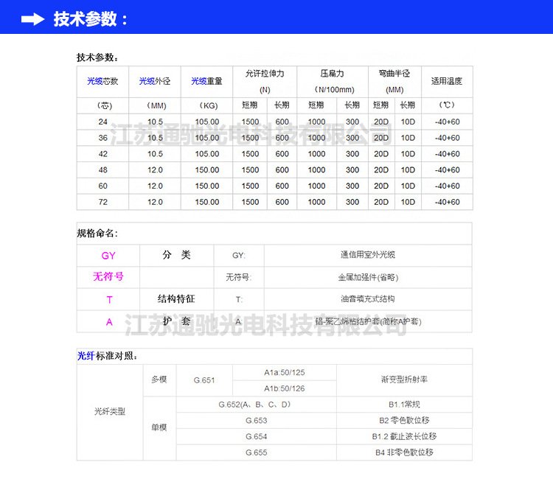The height and width of the screenshot is (479, 553).
Task: Click the 通信用室外光缆 description
Action: [x=368, y=255]
